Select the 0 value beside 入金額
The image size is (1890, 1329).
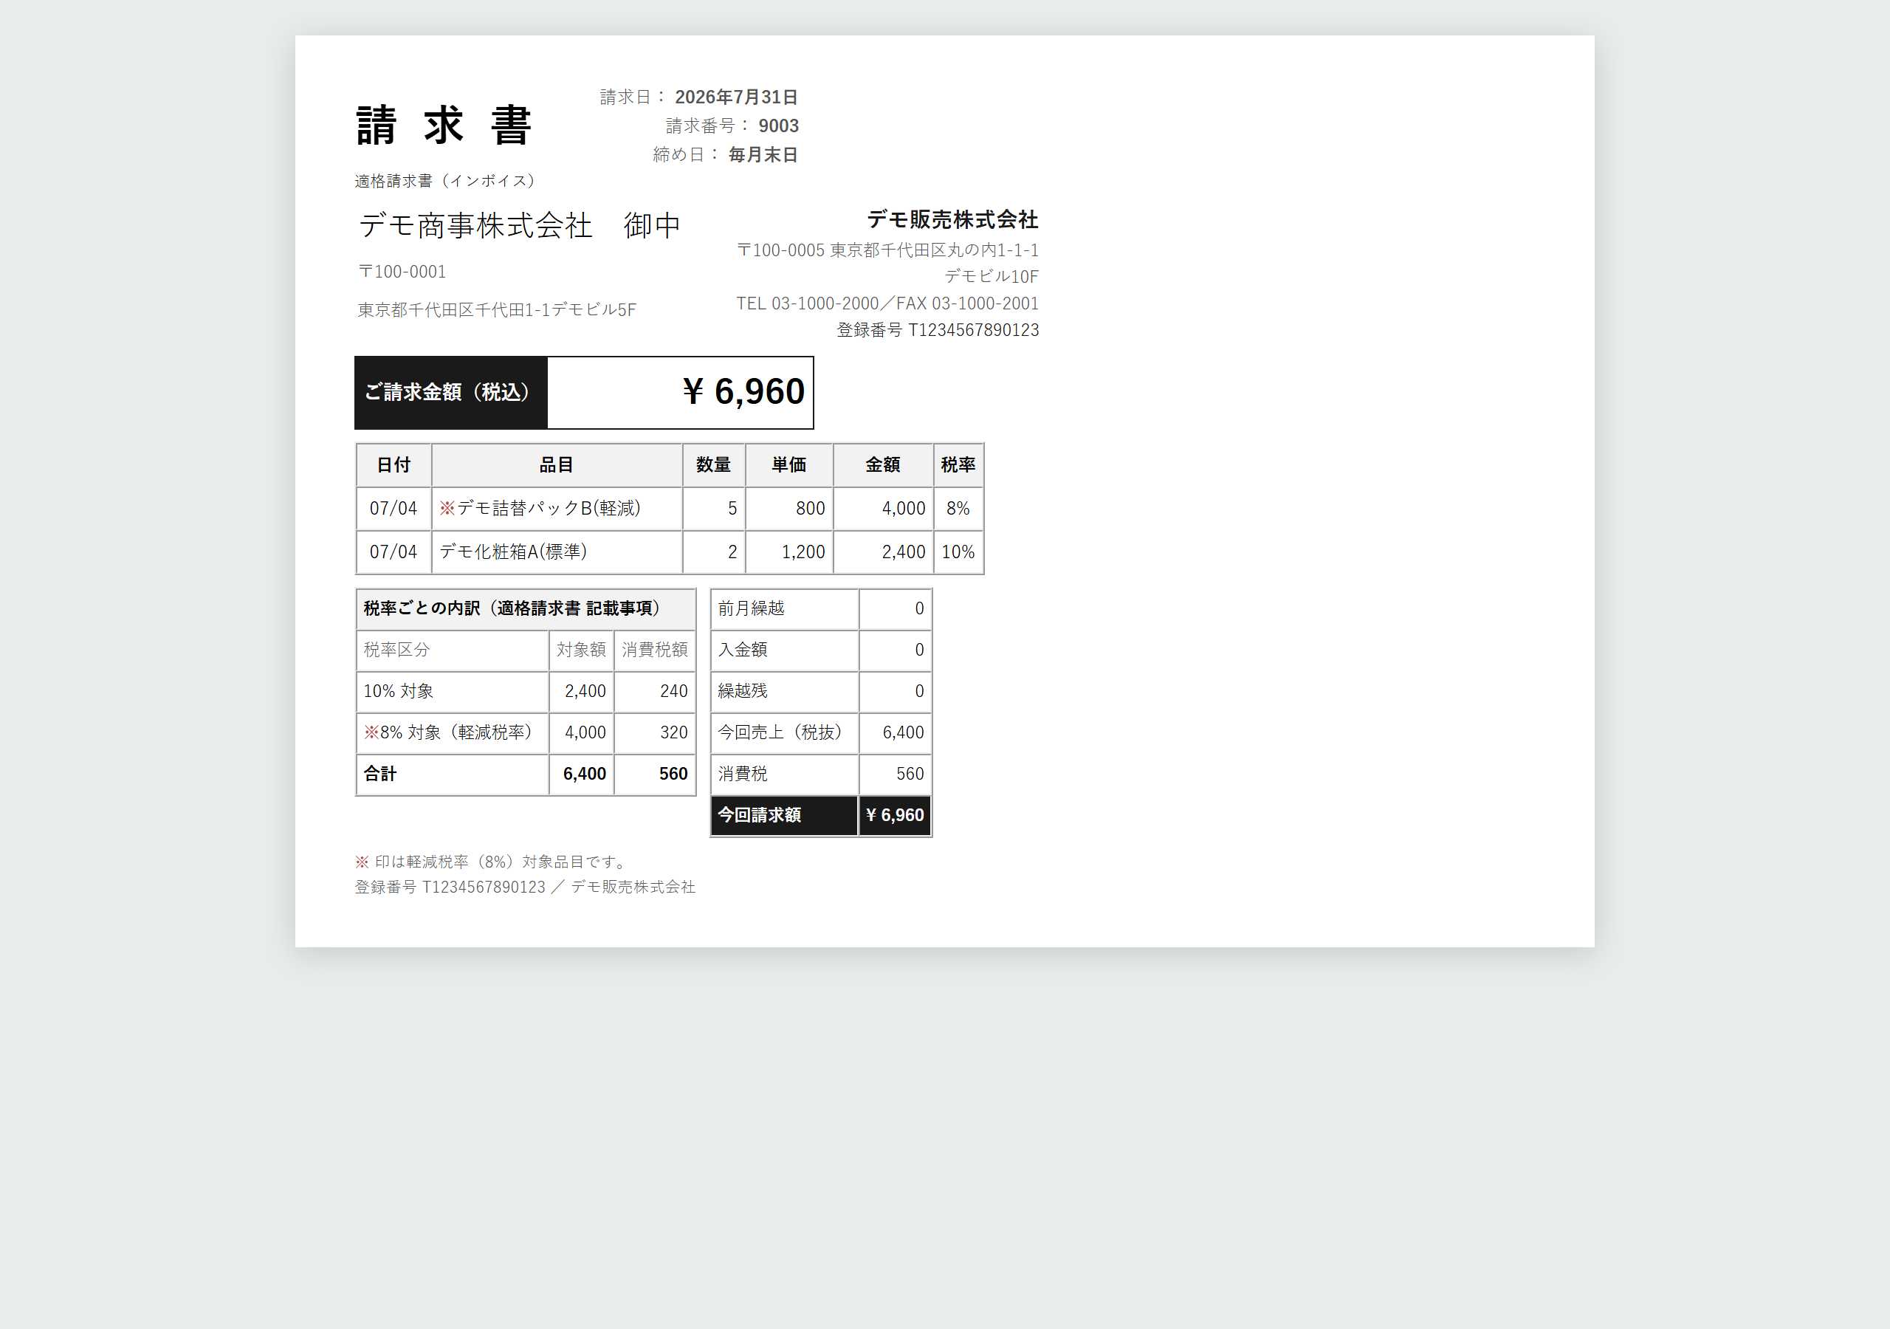[x=895, y=650]
